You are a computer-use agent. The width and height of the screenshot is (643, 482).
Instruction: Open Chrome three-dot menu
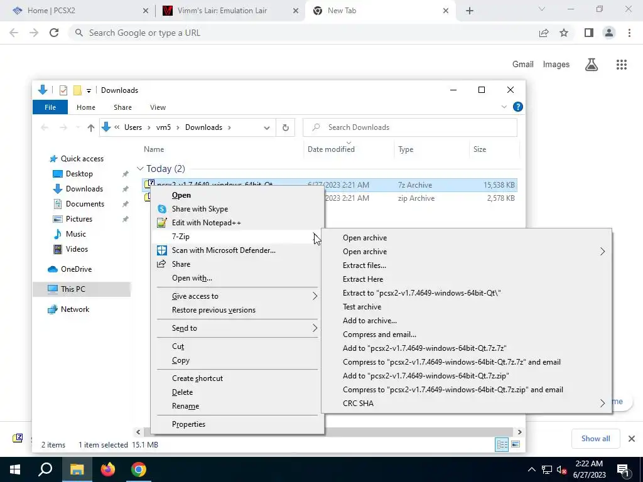point(629,33)
